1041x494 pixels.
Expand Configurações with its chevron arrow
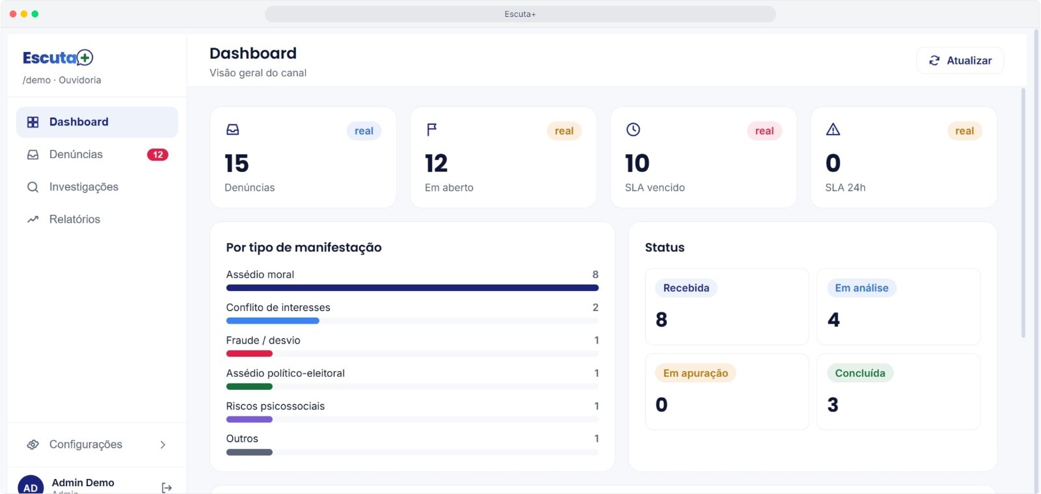point(163,445)
